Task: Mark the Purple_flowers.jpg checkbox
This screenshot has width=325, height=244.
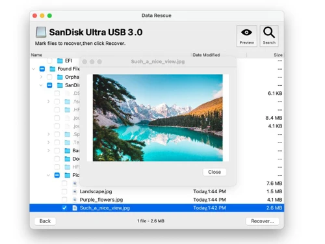Action: click(64, 200)
